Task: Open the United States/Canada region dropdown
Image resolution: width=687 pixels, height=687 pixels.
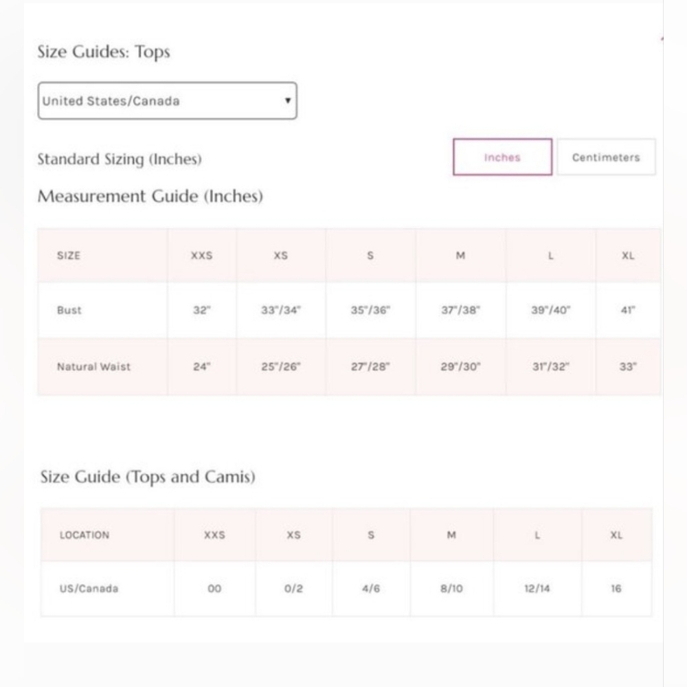Action: (x=168, y=101)
